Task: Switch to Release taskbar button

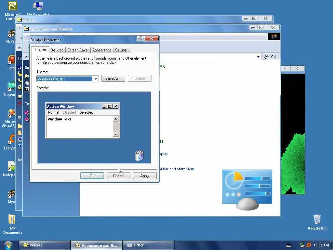Action: coord(45,245)
